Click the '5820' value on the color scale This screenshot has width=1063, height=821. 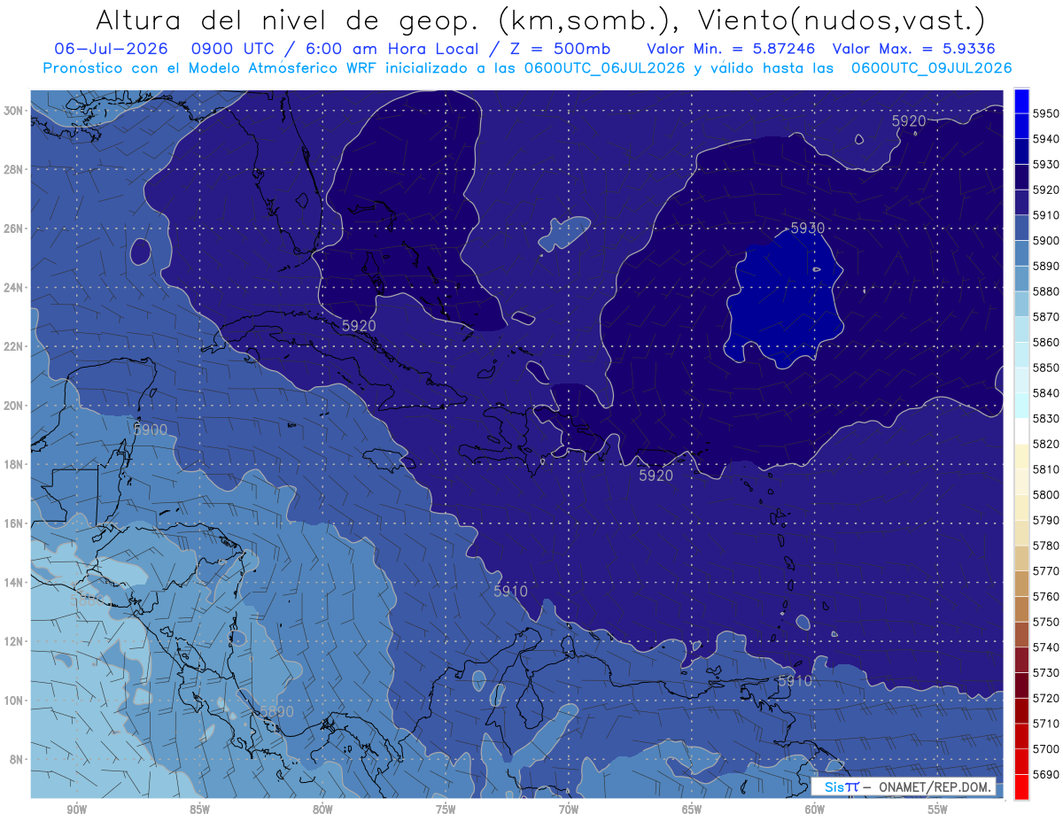pos(1046,444)
